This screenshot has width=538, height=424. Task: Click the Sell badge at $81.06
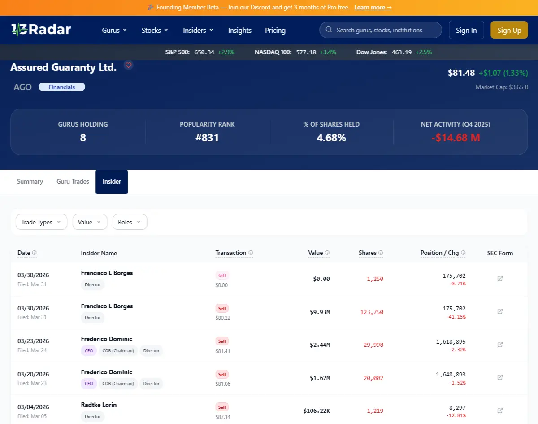click(222, 374)
